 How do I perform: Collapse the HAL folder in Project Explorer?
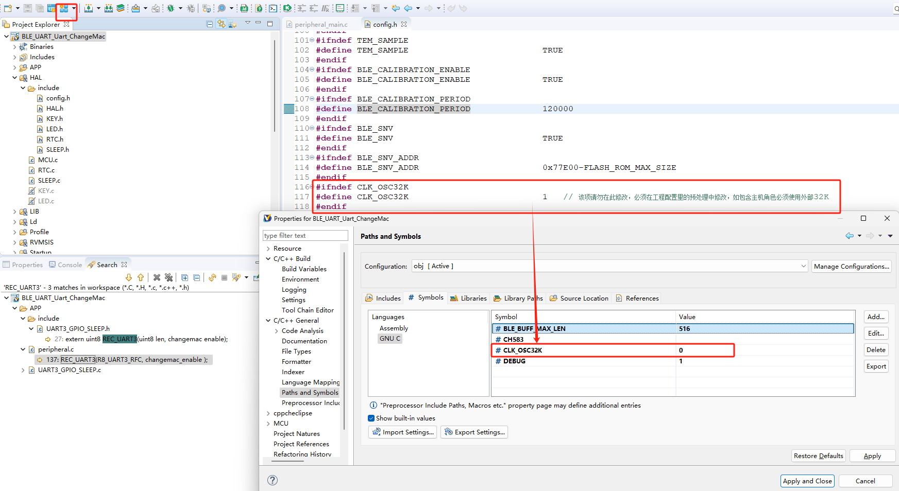pos(14,78)
